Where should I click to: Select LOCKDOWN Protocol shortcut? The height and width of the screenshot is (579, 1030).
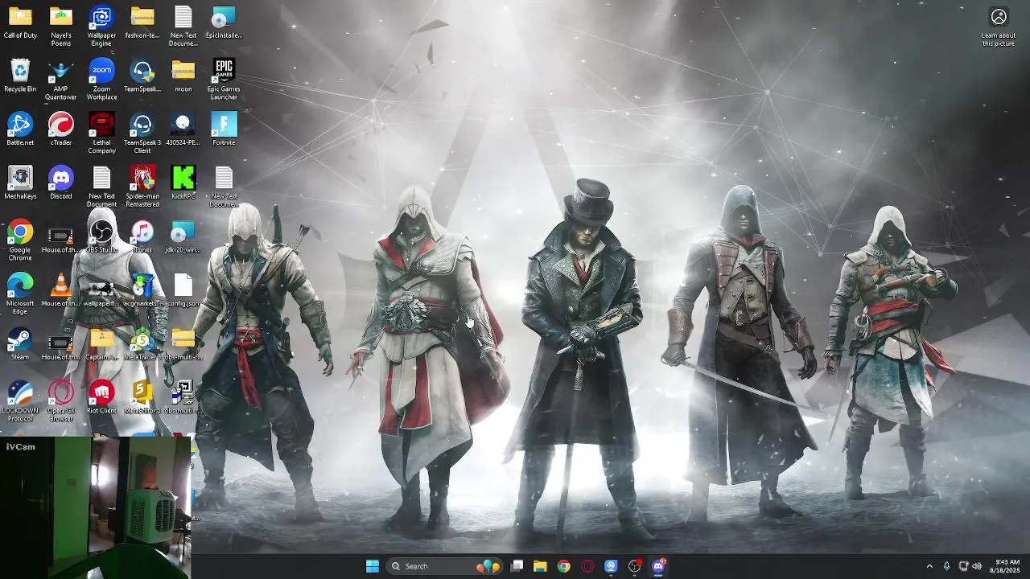pyautogui.click(x=20, y=401)
